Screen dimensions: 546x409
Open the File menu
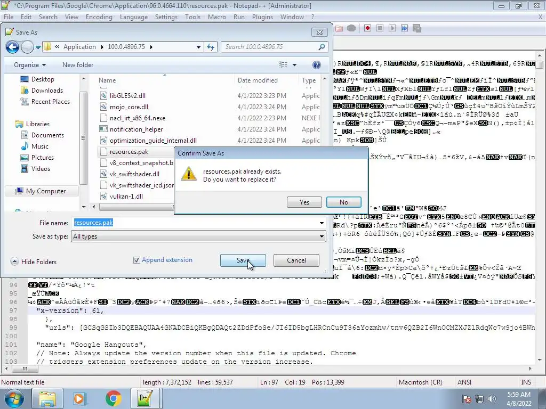9,17
